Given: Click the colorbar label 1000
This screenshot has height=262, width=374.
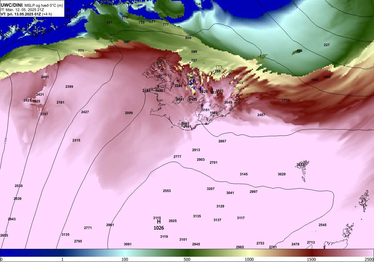Looking at the screenshot, I should (x=249, y=259).
